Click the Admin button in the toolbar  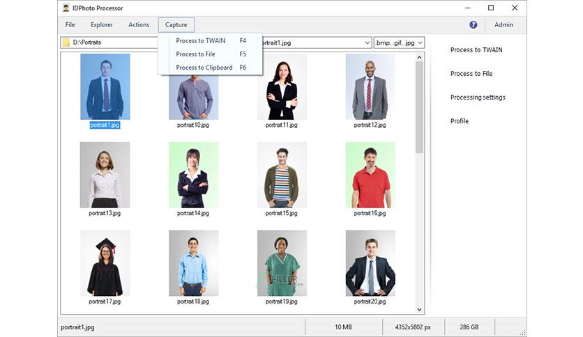point(503,25)
